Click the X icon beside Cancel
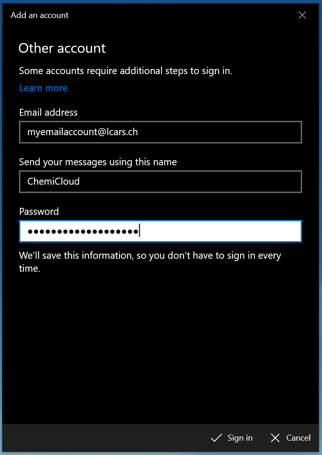Screen dimensions: 322x455 275,438
